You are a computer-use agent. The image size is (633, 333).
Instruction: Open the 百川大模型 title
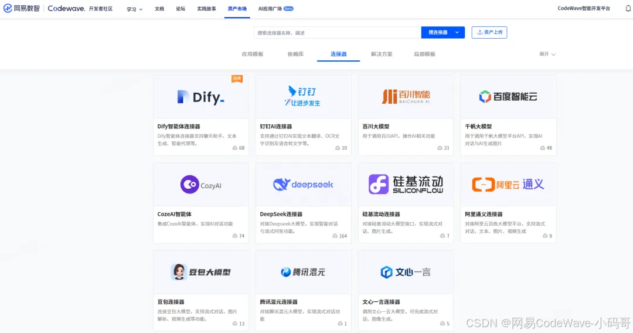376,126
